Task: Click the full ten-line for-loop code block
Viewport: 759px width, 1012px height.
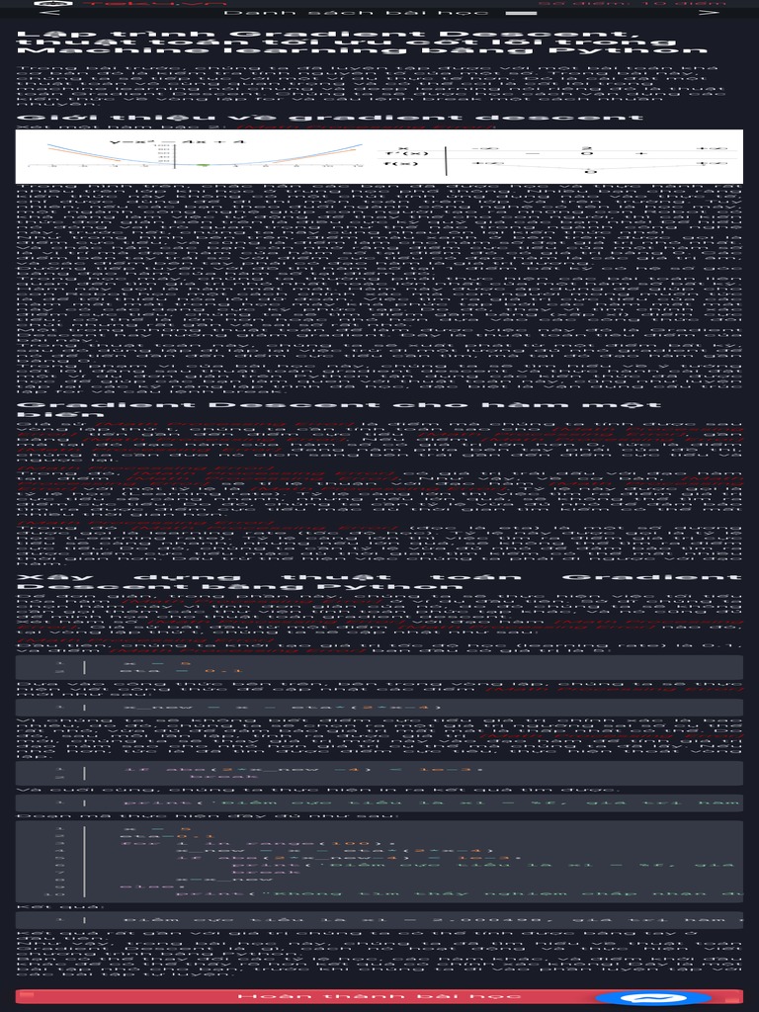Action: click(379, 860)
